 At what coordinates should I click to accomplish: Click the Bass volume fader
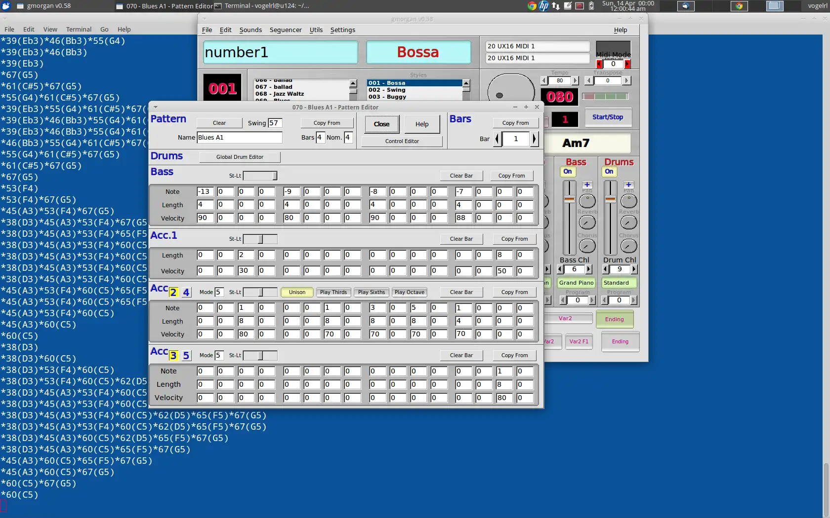click(x=569, y=200)
